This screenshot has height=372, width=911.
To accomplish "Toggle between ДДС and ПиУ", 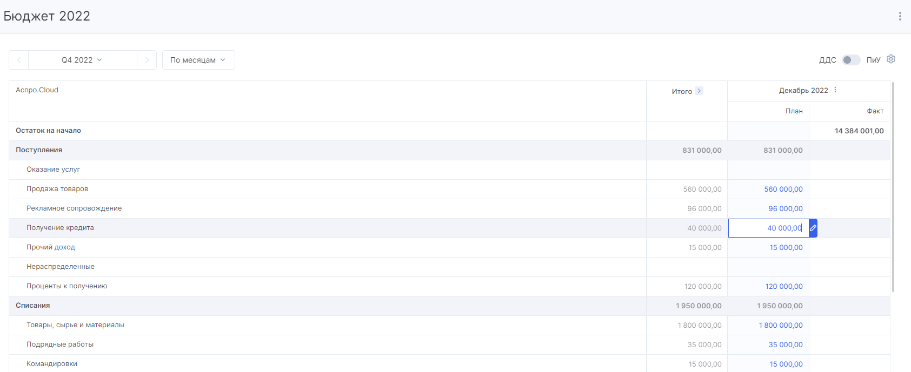I will pos(851,60).
